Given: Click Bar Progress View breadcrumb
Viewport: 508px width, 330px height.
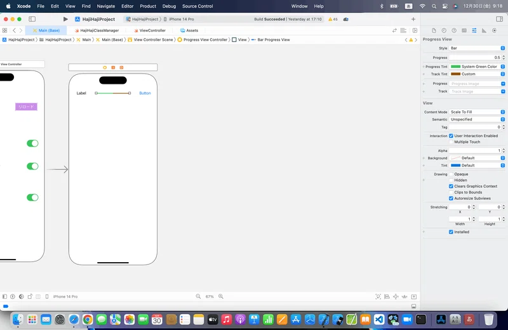Looking at the screenshot, I should pyautogui.click(x=271, y=39).
